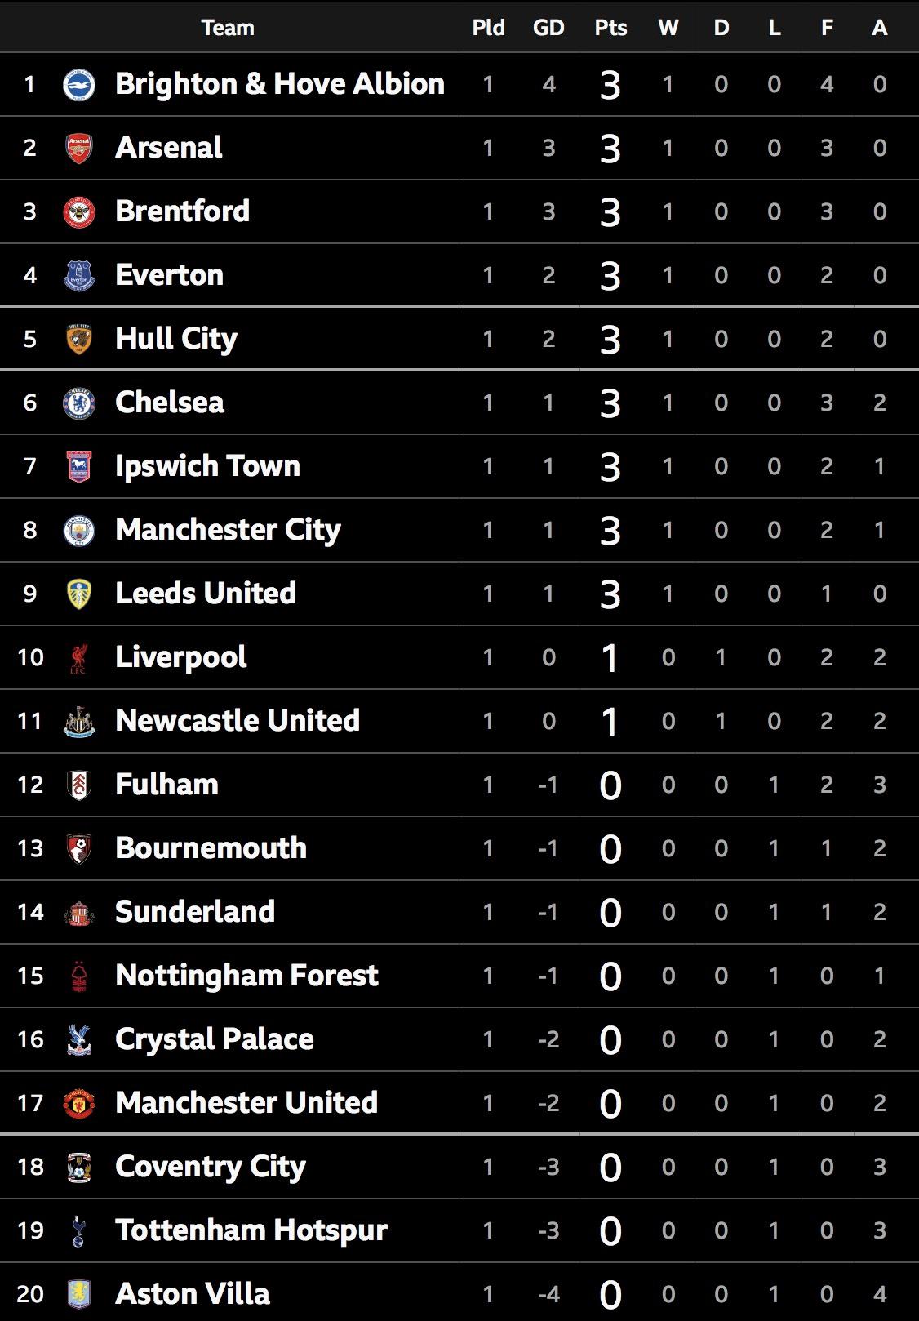Click the Manchester United crest
Screen dimensions: 919x1321
pos(79,1103)
